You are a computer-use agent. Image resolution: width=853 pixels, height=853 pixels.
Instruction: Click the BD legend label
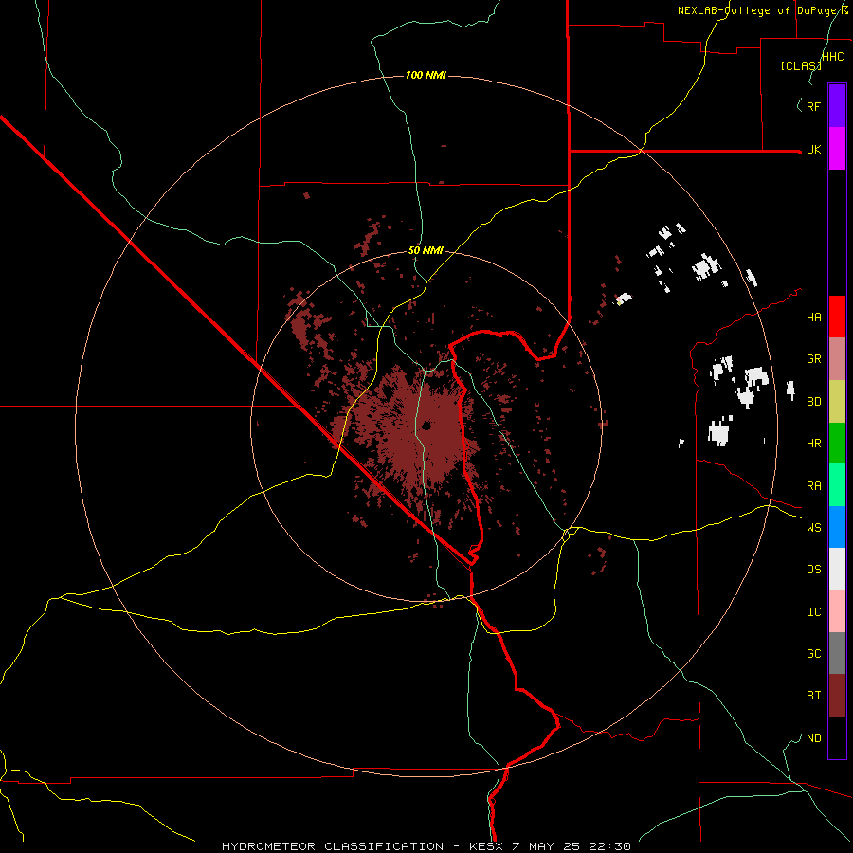[x=813, y=401]
